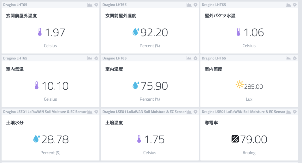Image resolution: width=302 pixels, height=163 pixels.
Task: Show chart for 室内照度 widget
Action: (288, 58)
